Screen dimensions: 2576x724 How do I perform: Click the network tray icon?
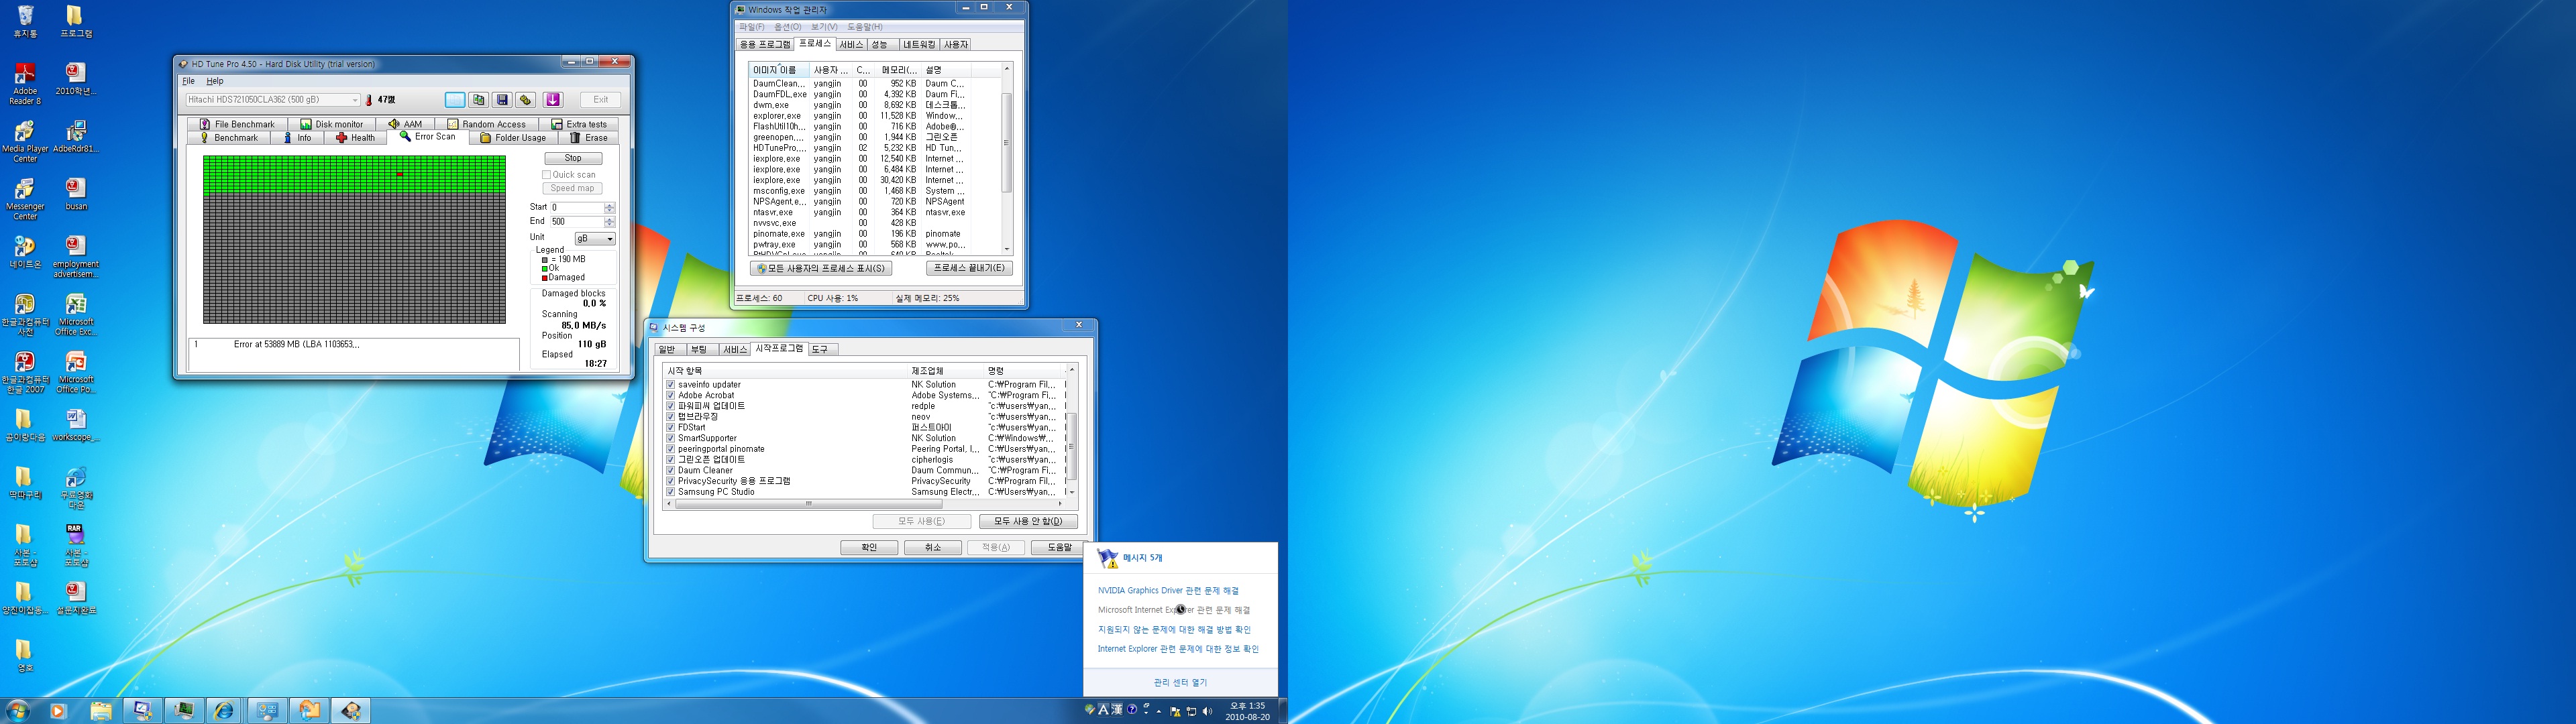[x=1191, y=711]
